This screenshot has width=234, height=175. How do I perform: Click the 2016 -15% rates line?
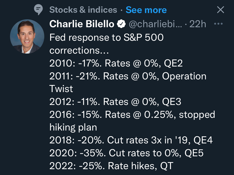tap(132, 115)
